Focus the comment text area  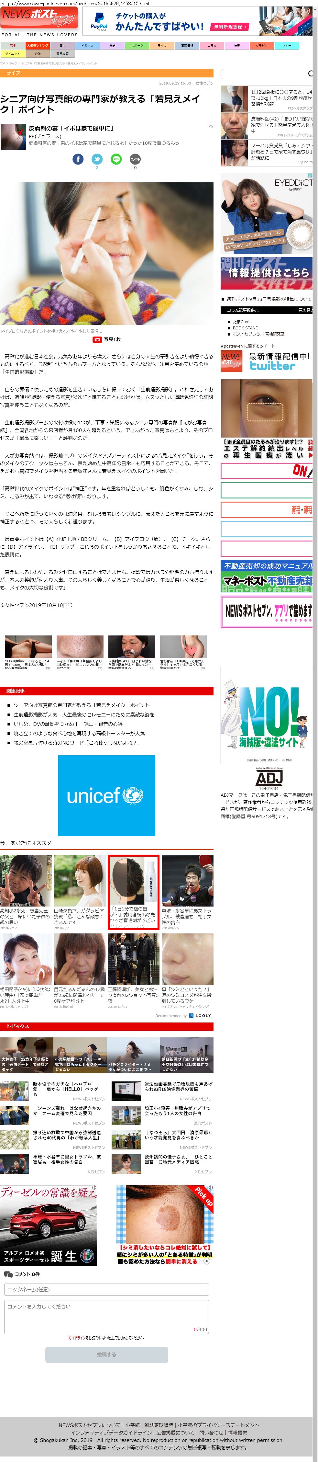coord(106,1317)
